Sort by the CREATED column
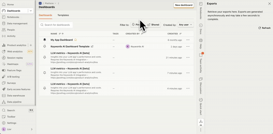The width and height of the screenshot is (273, 134). point(174,34)
